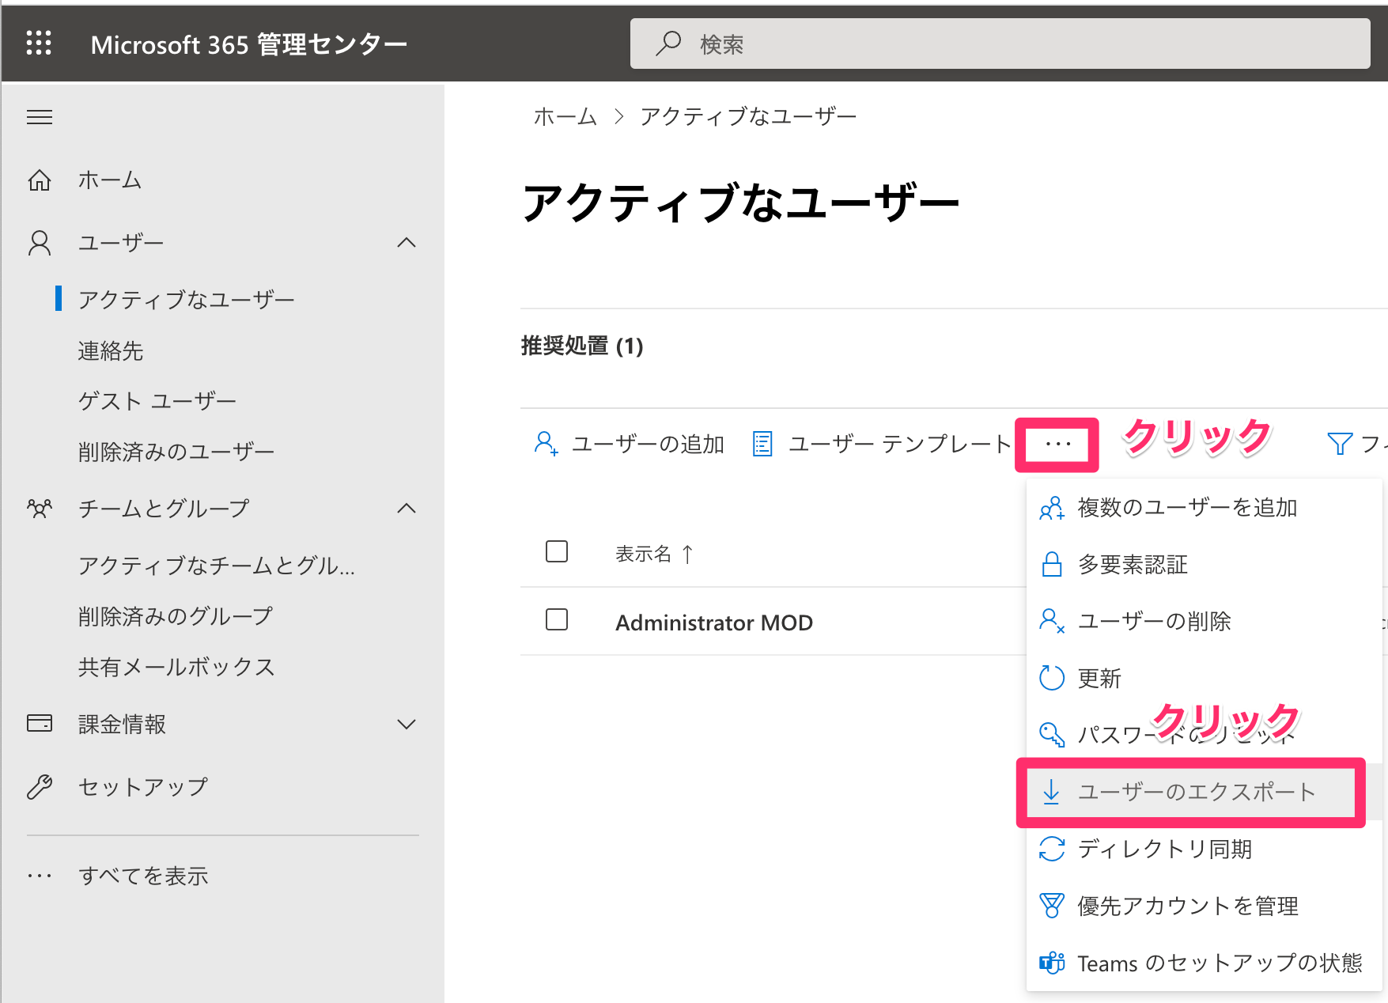Click 推奨処置 (1) heading
Screen dimensions: 1388x1003
pos(582,346)
